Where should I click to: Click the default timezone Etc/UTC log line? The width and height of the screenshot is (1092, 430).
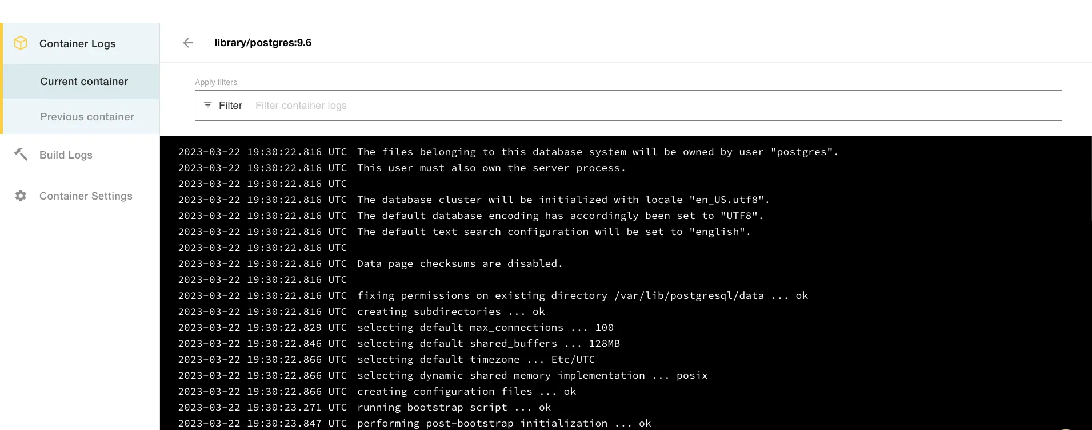(x=475, y=359)
